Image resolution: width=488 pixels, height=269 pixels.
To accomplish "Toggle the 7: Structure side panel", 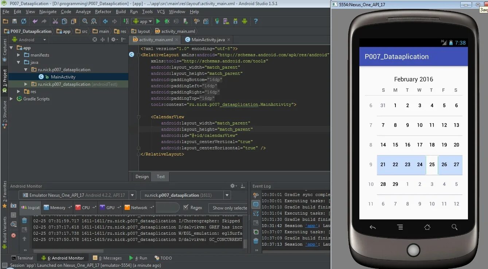I will coord(4,114).
